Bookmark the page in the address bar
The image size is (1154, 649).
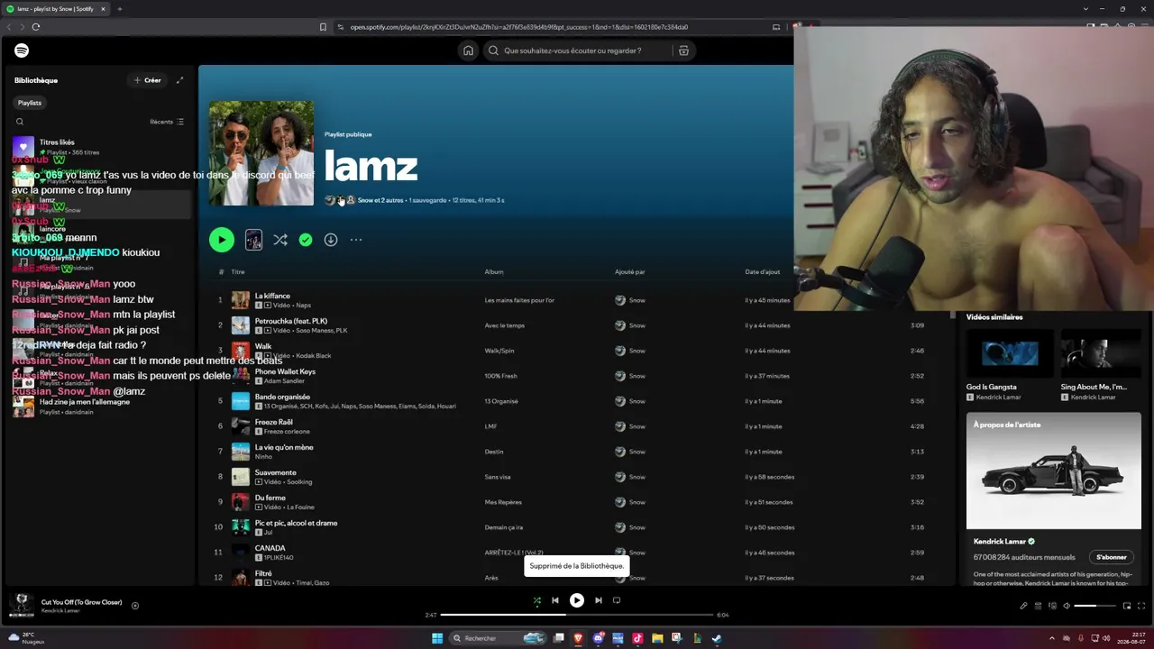coord(323,27)
